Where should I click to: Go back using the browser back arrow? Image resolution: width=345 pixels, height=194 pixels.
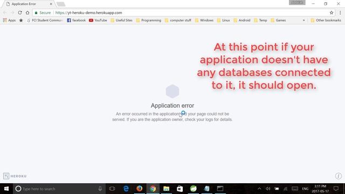pos(5,13)
